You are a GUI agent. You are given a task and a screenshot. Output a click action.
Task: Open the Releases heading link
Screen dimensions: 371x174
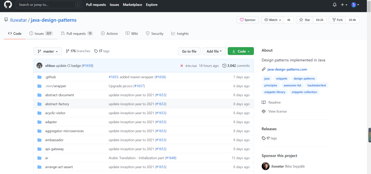[x=269, y=129]
